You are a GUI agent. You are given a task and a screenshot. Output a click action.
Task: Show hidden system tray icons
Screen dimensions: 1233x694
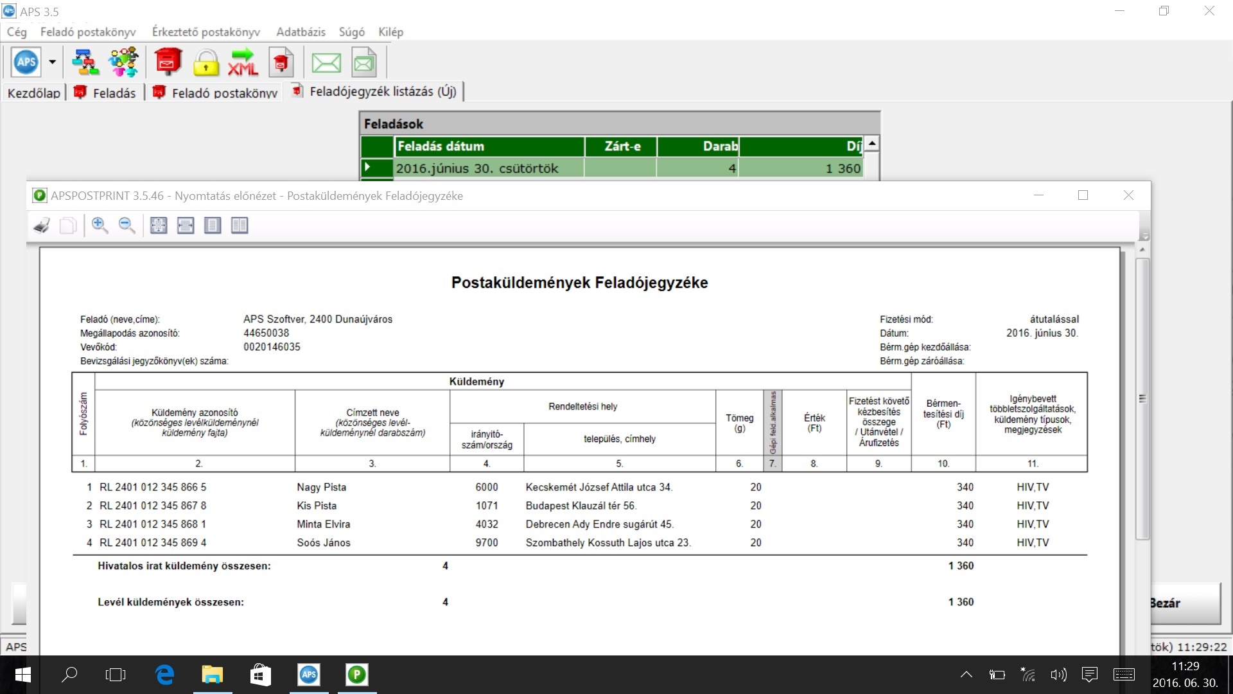pyautogui.click(x=966, y=675)
